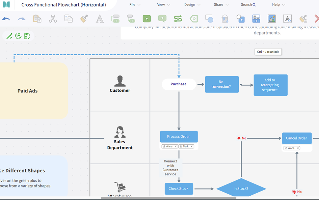The image size is (319, 200).
Task: Expand the Share dropdown menu
Action: point(221,5)
